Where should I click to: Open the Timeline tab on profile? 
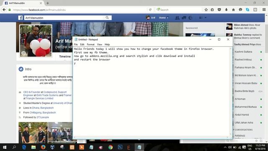(65, 57)
